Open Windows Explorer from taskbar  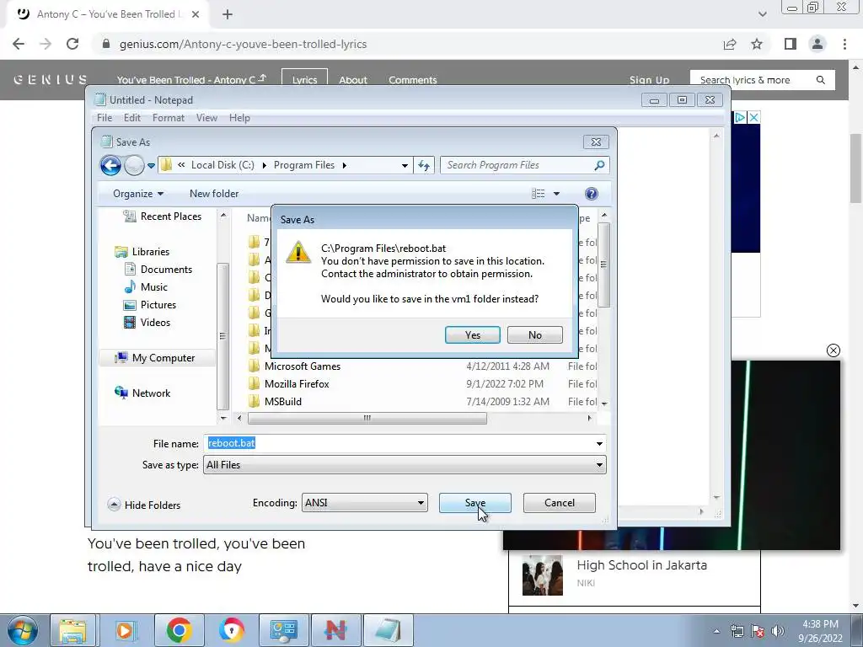click(73, 630)
